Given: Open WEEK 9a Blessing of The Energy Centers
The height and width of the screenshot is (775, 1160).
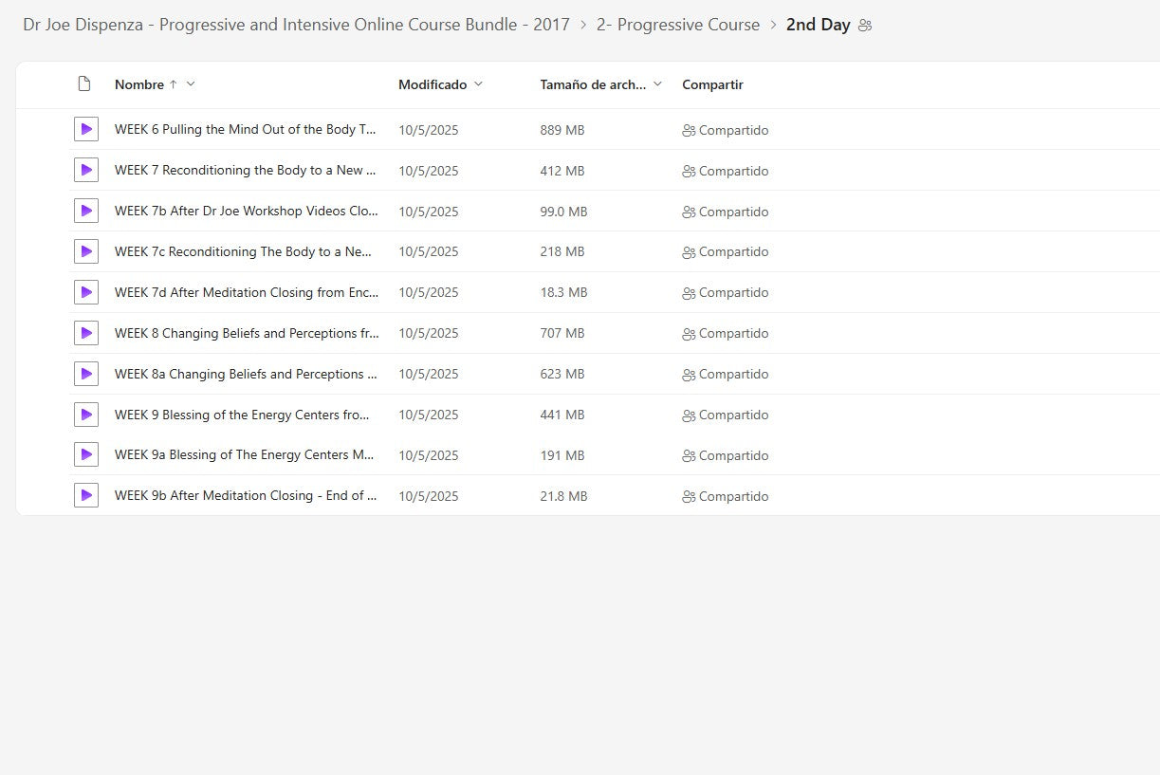Looking at the screenshot, I should click(x=244, y=455).
